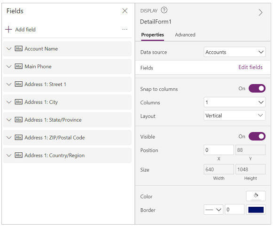This screenshot has height=227, width=273.
Task: Click the Abc icon for Address 1: ZIP/Postal Code
Action: point(19,138)
